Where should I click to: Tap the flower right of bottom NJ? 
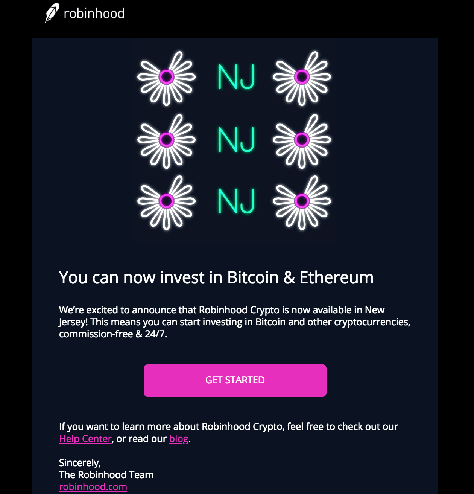(x=302, y=201)
